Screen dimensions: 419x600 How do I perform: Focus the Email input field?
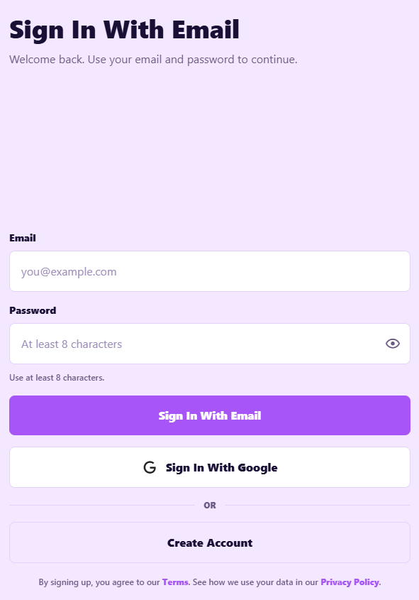(x=210, y=271)
